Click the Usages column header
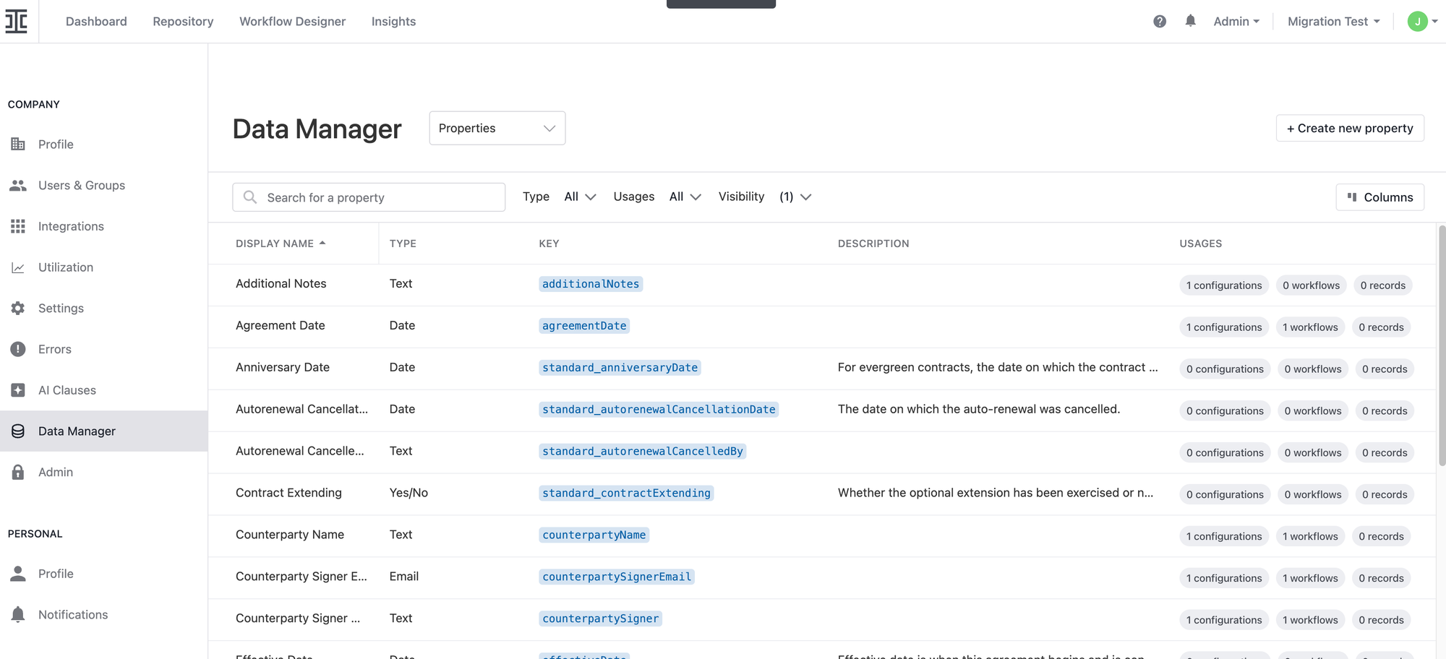The width and height of the screenshot is (1446, 659). pos(1200,244)
